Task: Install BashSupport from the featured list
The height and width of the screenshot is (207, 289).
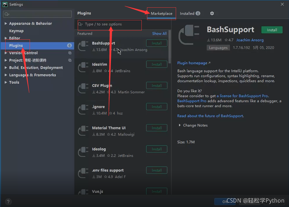Action: tap(157, 43)
